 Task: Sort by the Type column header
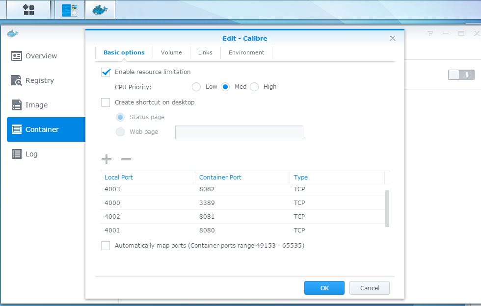coord(337,177)
